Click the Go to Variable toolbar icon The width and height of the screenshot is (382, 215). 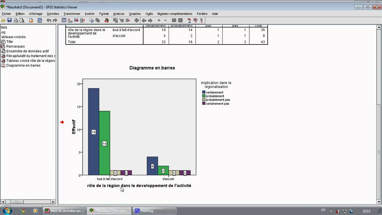tap(76, 20)
